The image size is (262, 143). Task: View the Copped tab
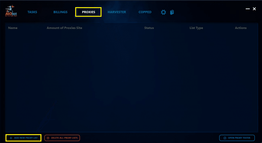[145, 12]
